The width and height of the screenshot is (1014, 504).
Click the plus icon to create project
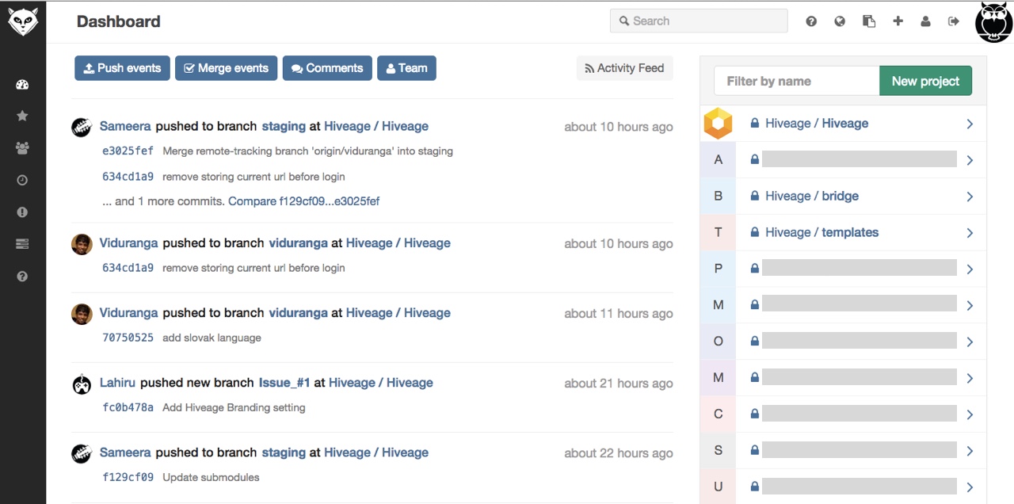[898, 21]
